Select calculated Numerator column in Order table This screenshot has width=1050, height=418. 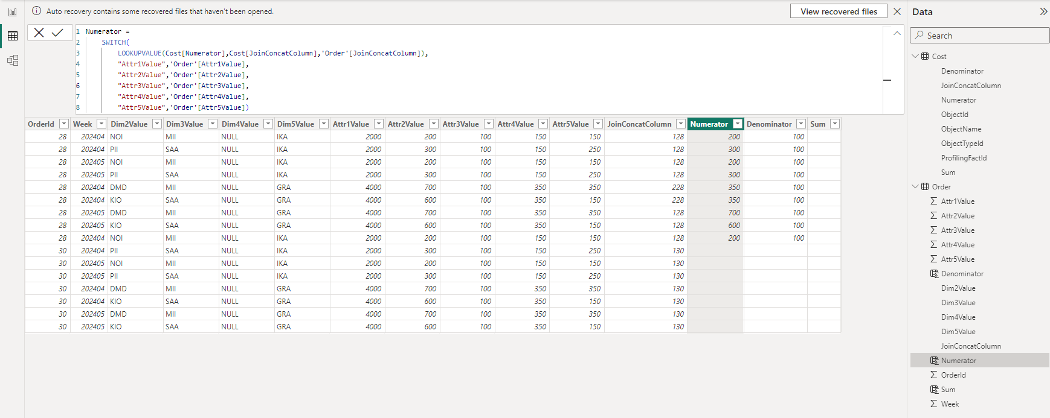click(958, 361)
